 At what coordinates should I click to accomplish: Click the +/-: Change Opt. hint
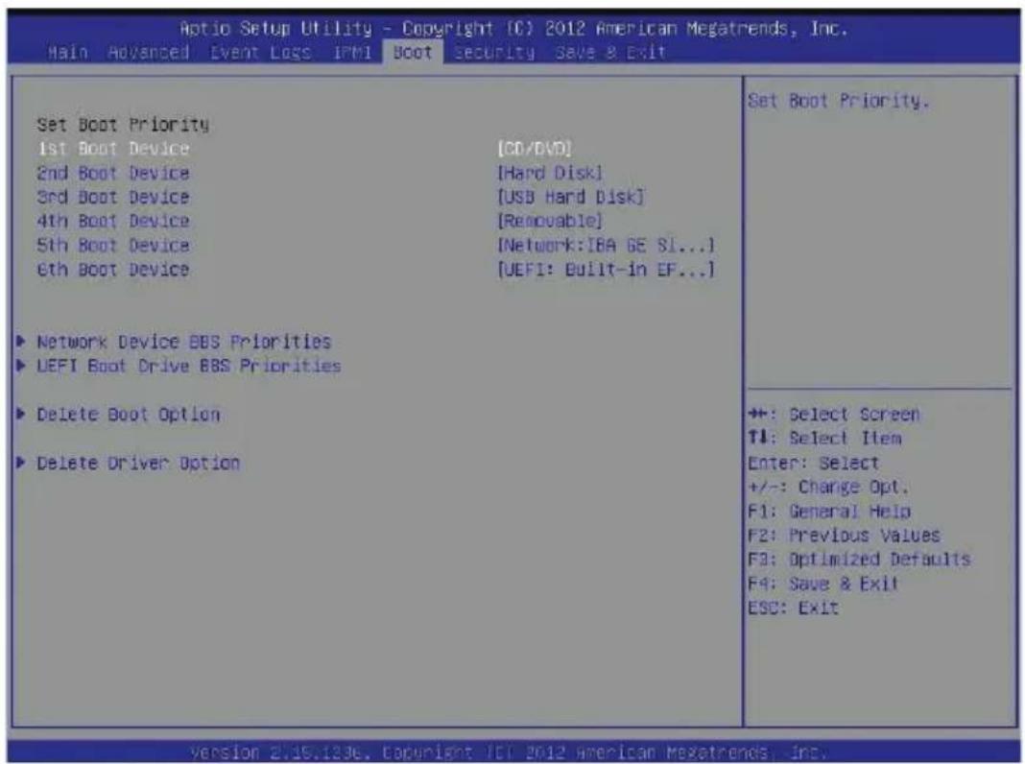(x=828, y=488)
